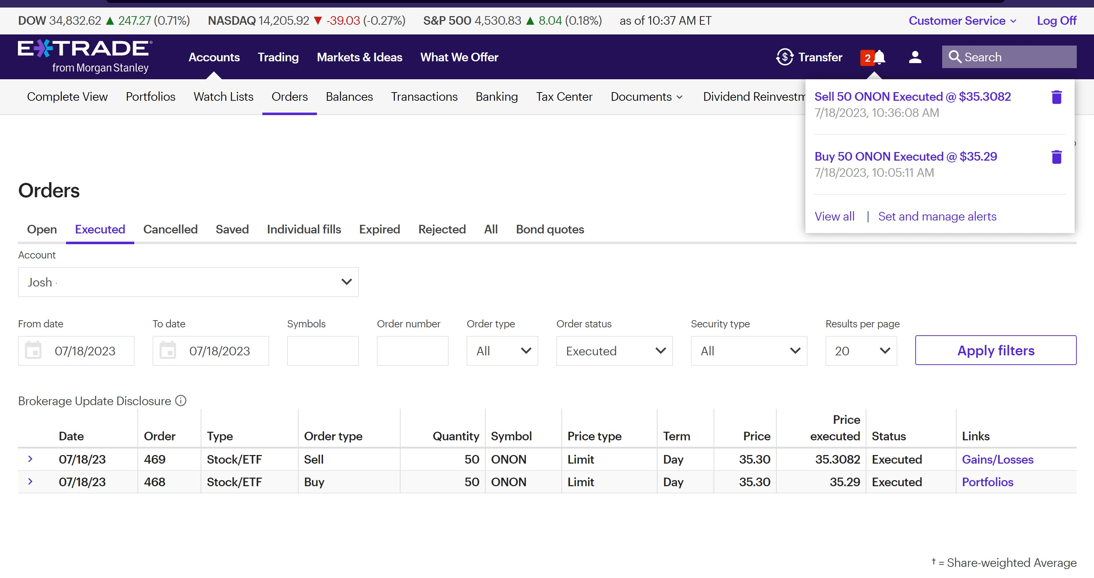Click the Brokerage Update Disclosure info icon

181,401
